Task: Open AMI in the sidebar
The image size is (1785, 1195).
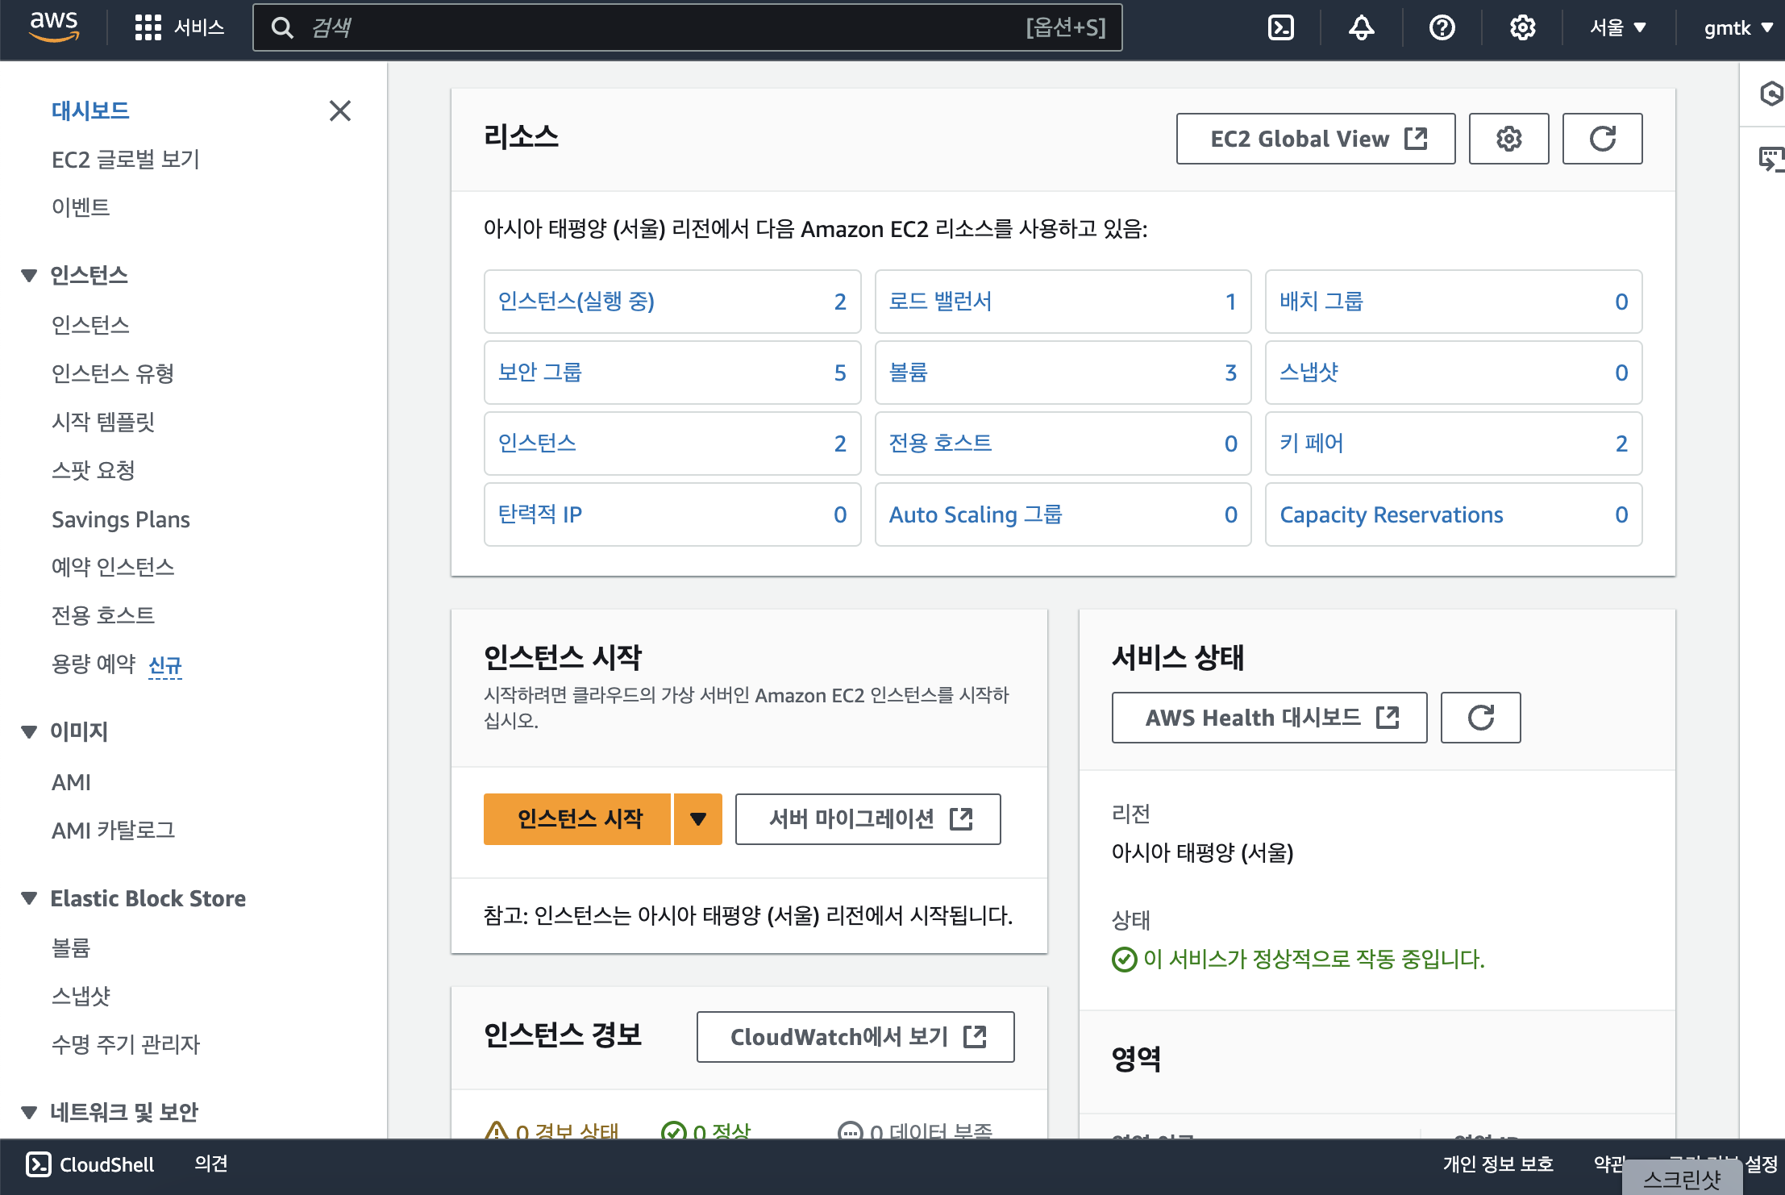Action: tap(71, 782)
